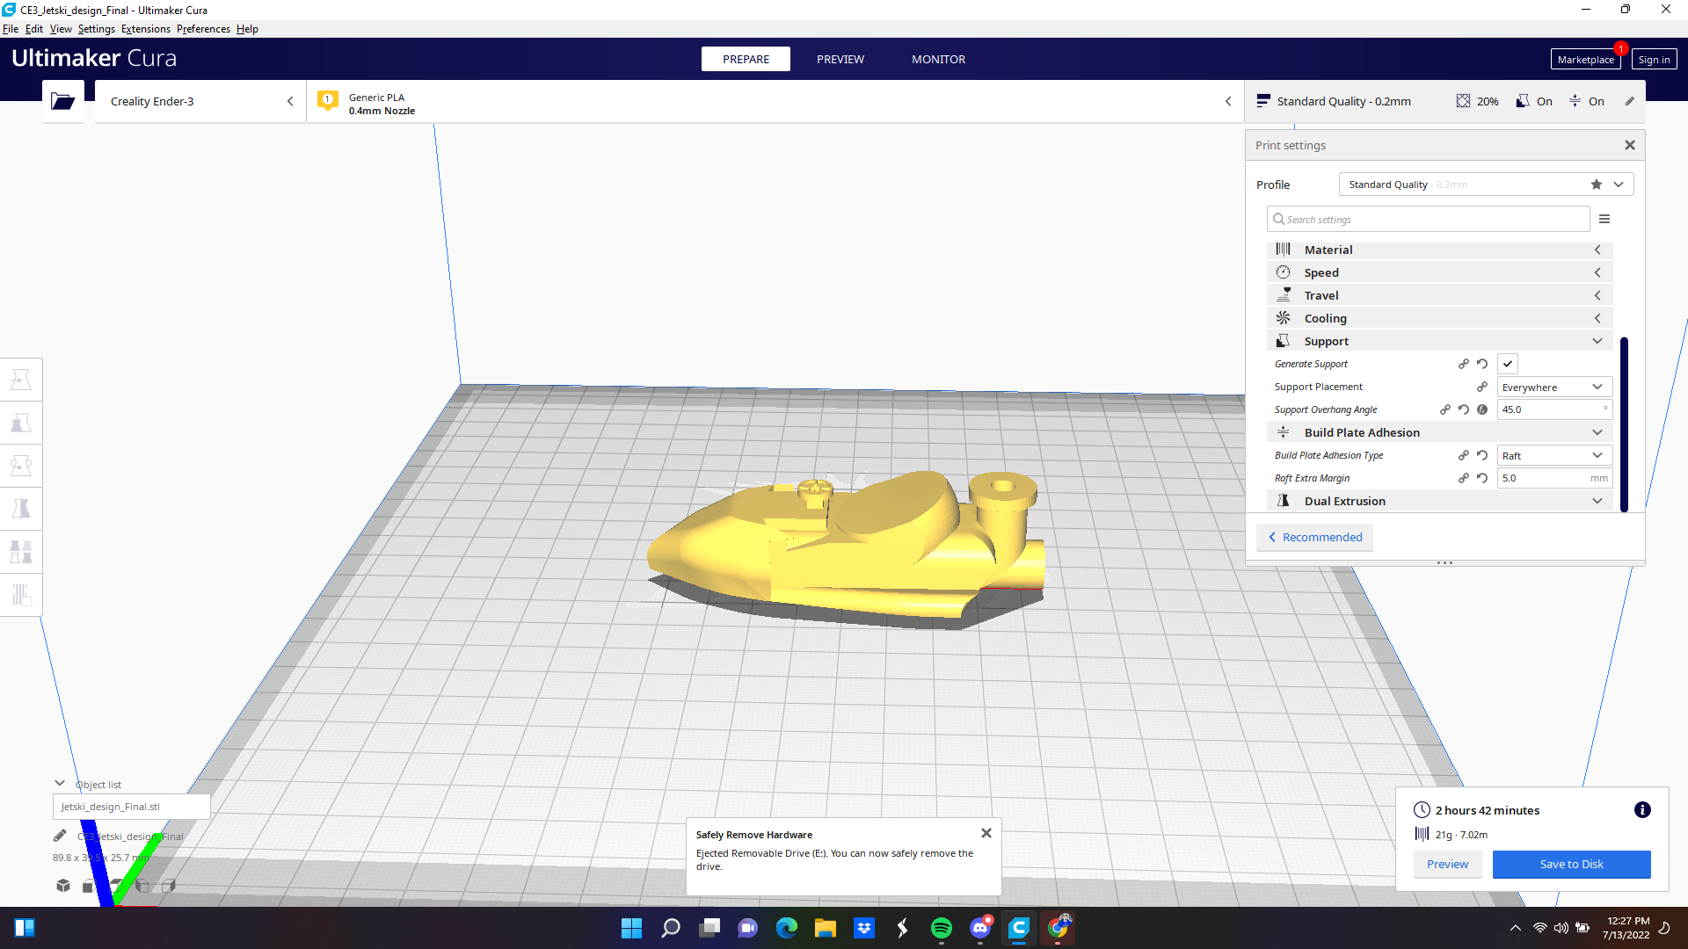Click link icon for Support Placement
The width and height of the screenshot is (1688, 949).
pos(1482,387)
